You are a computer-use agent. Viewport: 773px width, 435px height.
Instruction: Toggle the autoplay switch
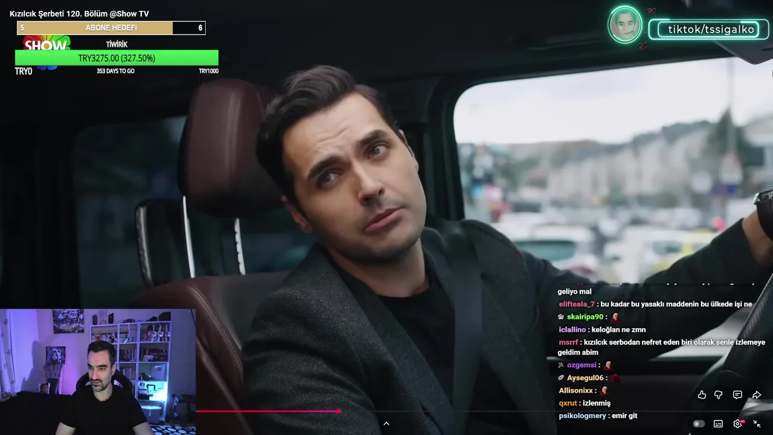[699, 424]
